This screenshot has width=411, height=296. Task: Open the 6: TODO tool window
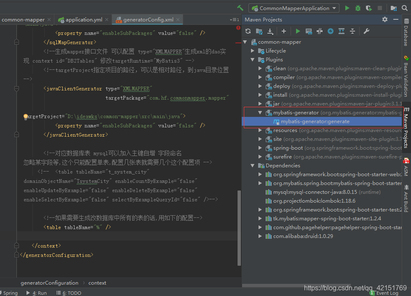(x=69, y=293)
